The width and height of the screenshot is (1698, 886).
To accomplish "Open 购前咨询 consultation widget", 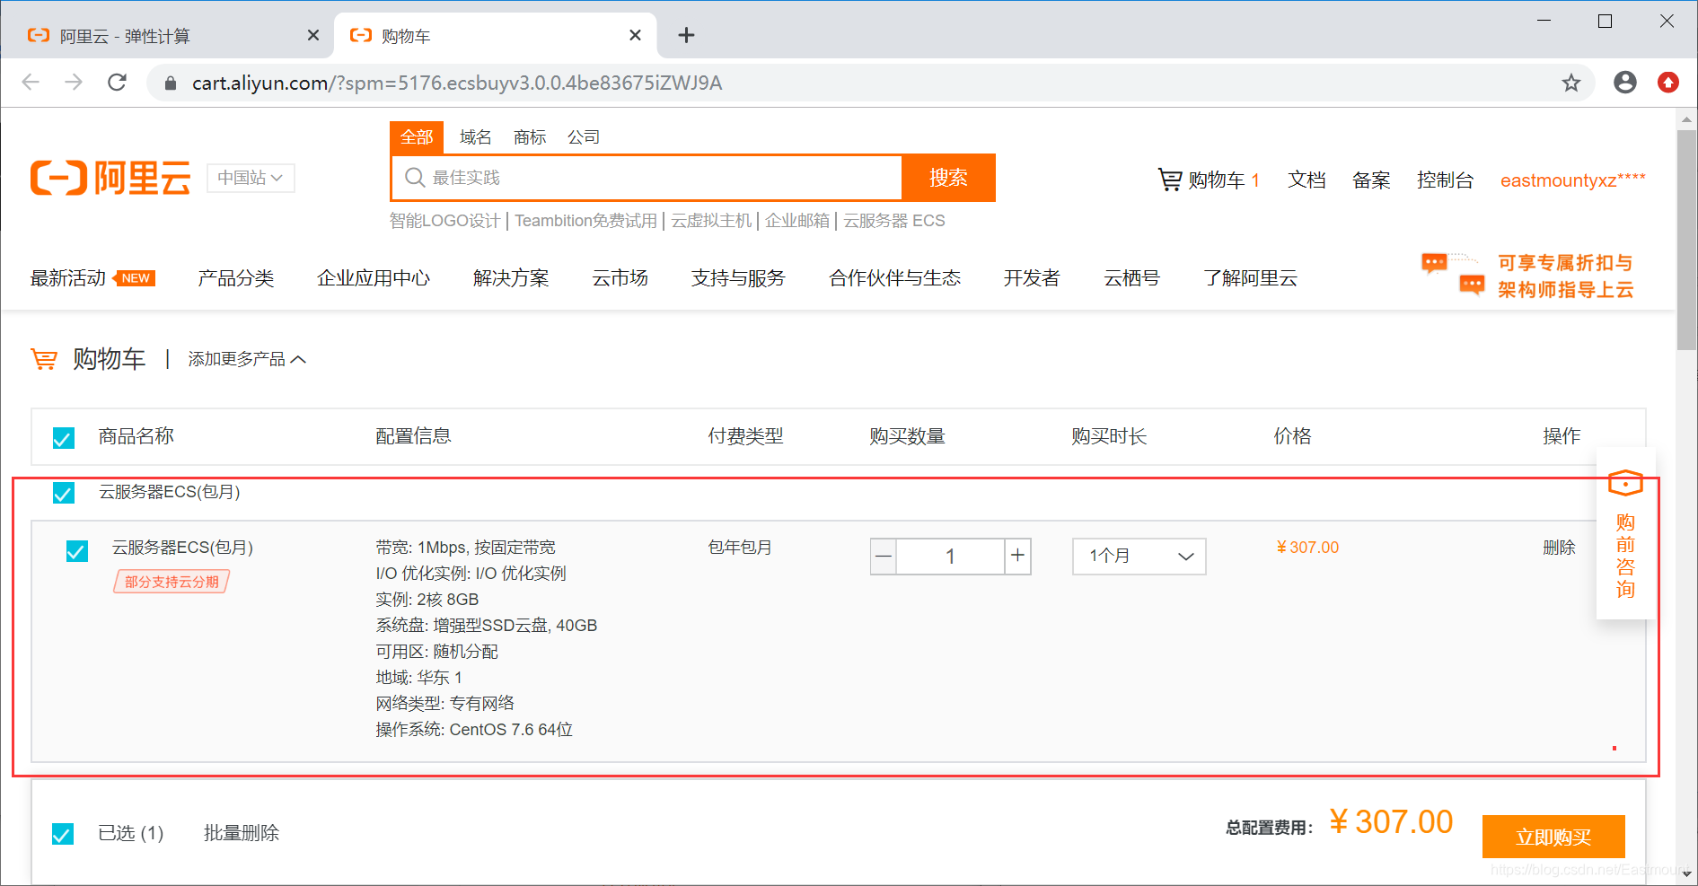I will pos(1625,533).
